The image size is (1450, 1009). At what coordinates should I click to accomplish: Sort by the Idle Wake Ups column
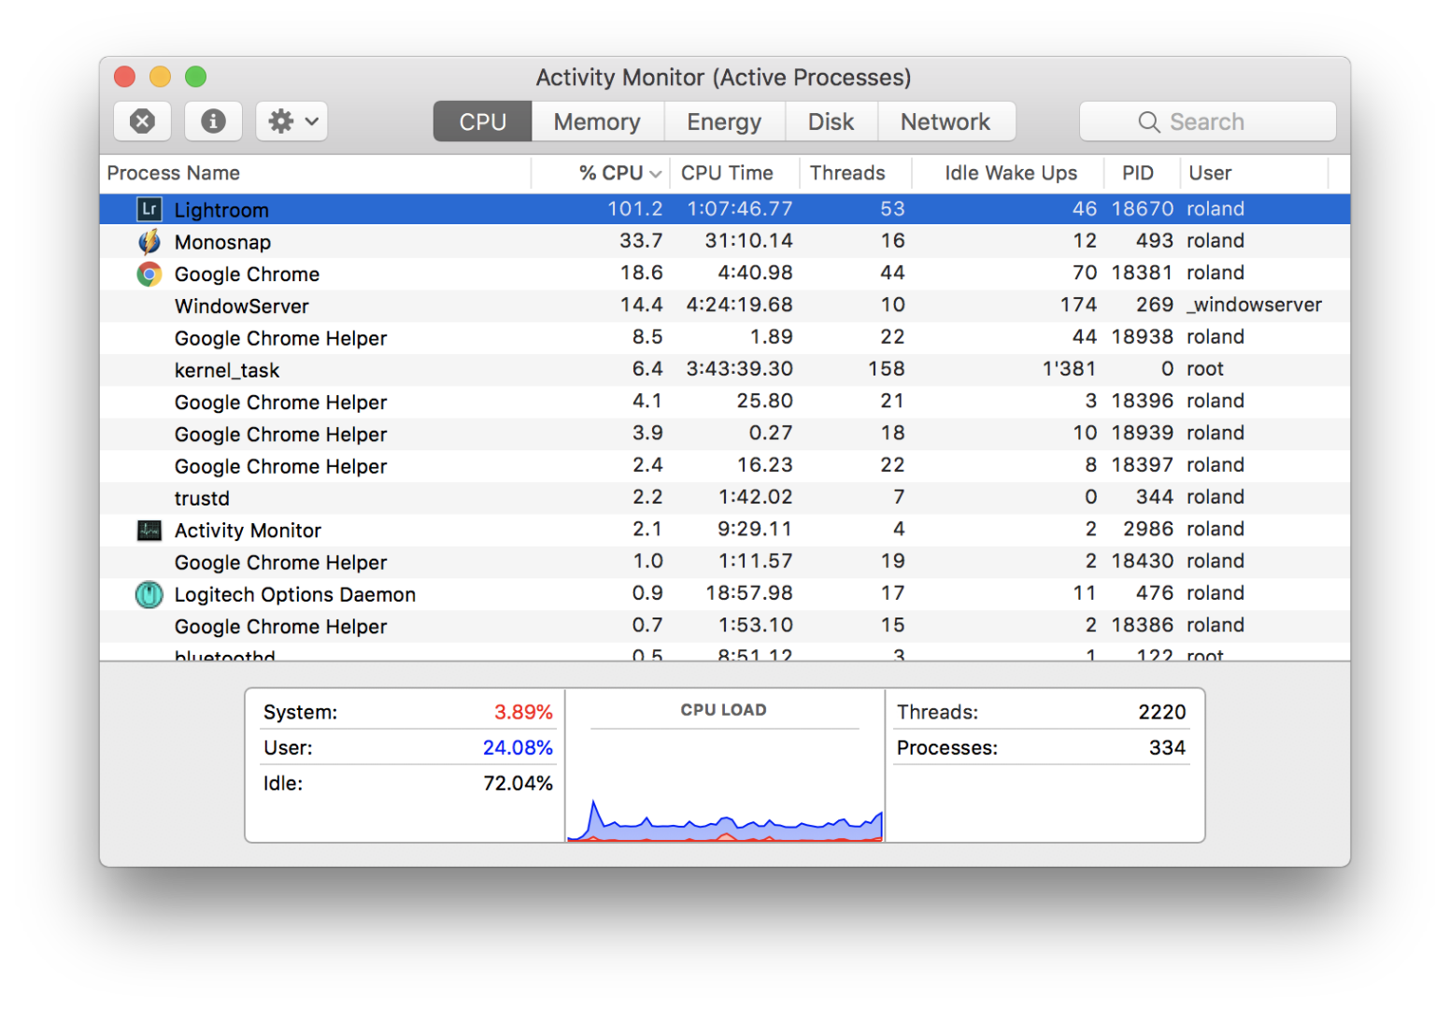(x=1010, y=173)
